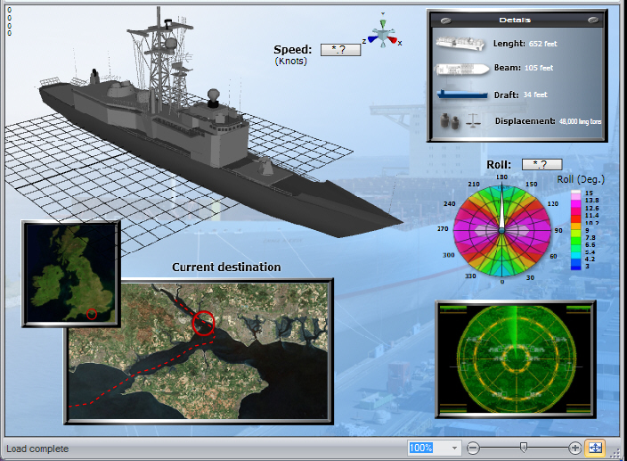Screen dimensions: 627x461
Task: Click the blue draft hull icon
Action: (x=460, y=94)
